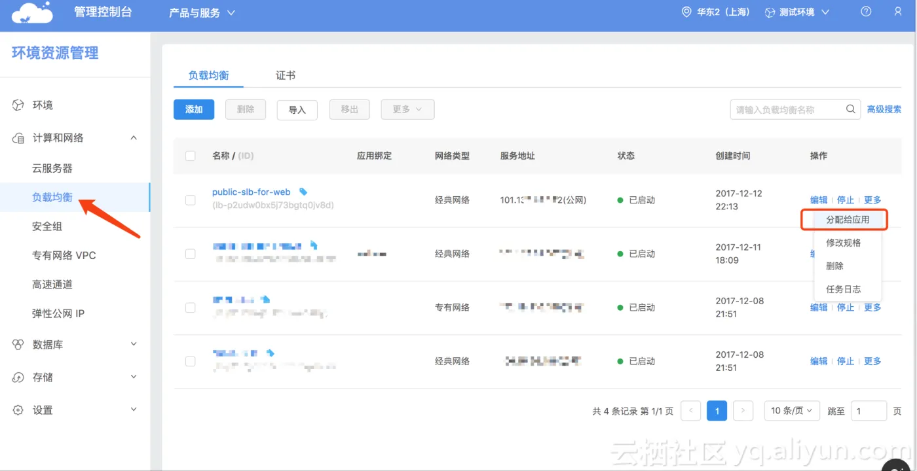Click 华东2(上海) region selector
Screen dimensions: 917x471
716,12
